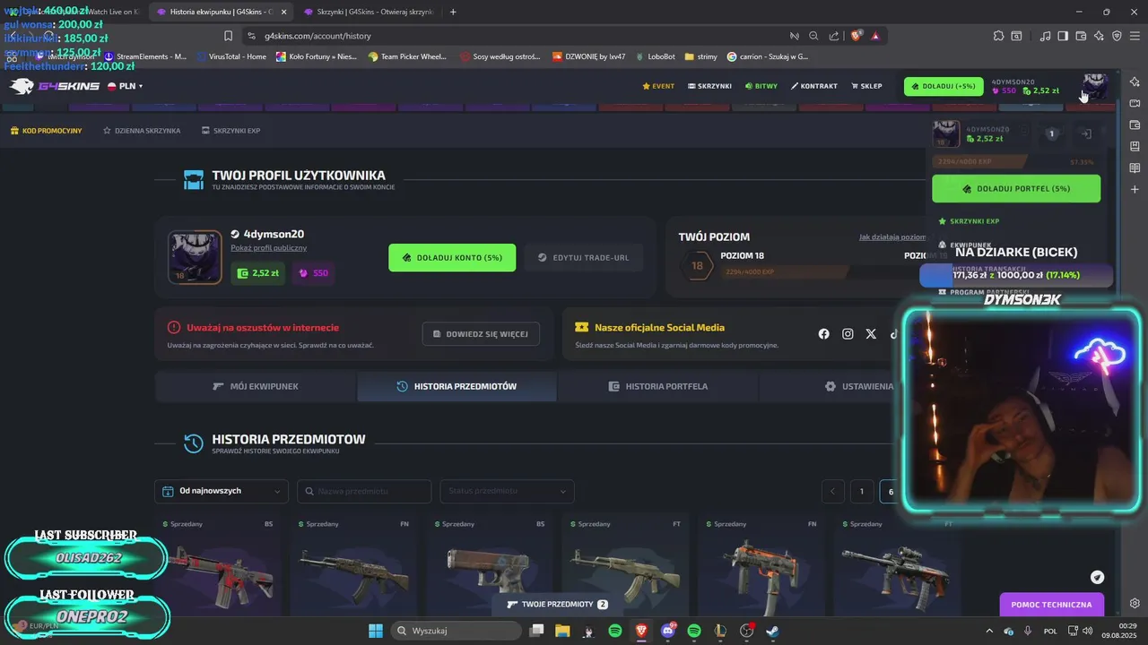Click the address bar URL g4skins.com/account/history
Screen dimensions: 1148x645
[x=317, y=36]
